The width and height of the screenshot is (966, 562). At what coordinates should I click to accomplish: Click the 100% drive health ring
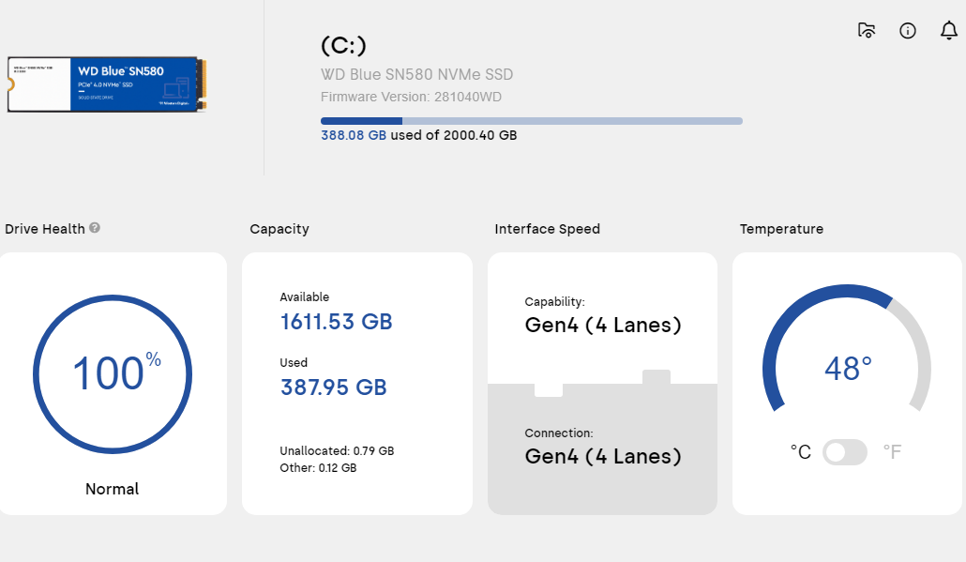pyautogui.click(x=113, y=373)
